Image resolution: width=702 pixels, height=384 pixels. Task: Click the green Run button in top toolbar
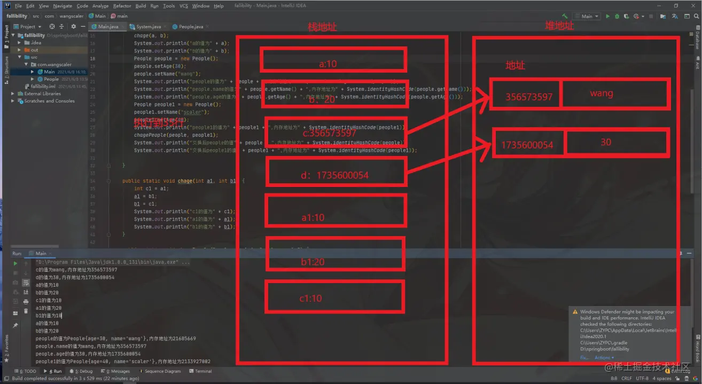click(607, 16)
